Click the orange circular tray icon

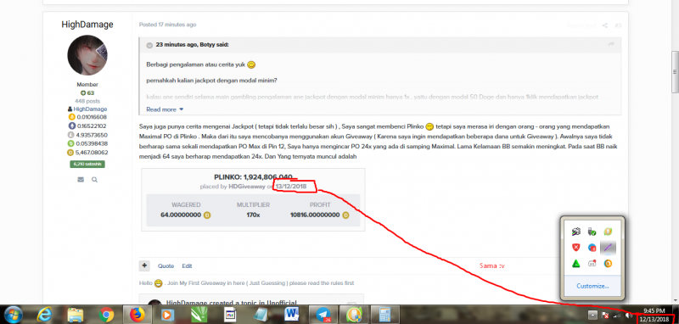coord(608,264)
